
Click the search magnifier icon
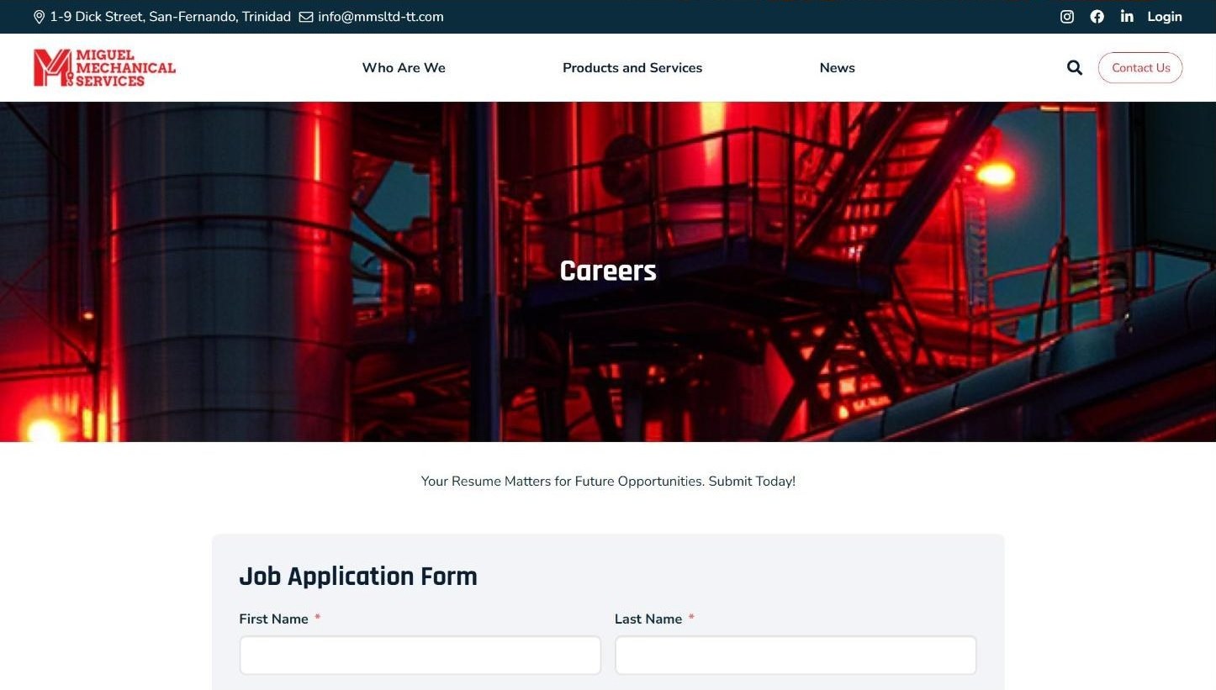point(1075,67)
